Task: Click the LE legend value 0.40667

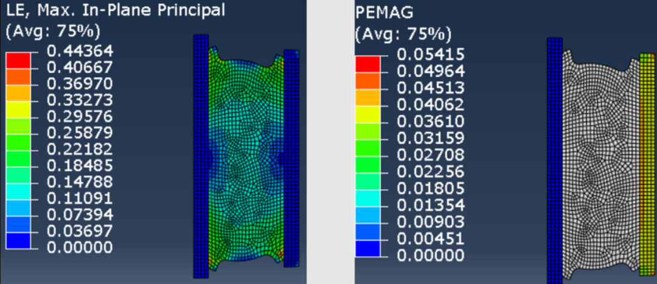Action: click(x=80, y=68)
